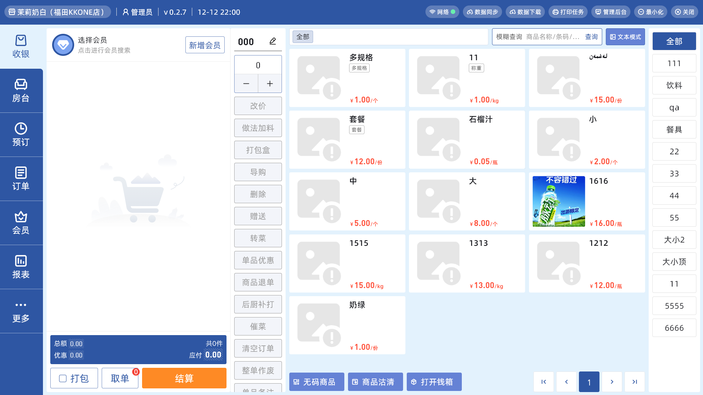
Task: Go to next page using right chevron
Action: pyautogui.click(x=612, y=382)
